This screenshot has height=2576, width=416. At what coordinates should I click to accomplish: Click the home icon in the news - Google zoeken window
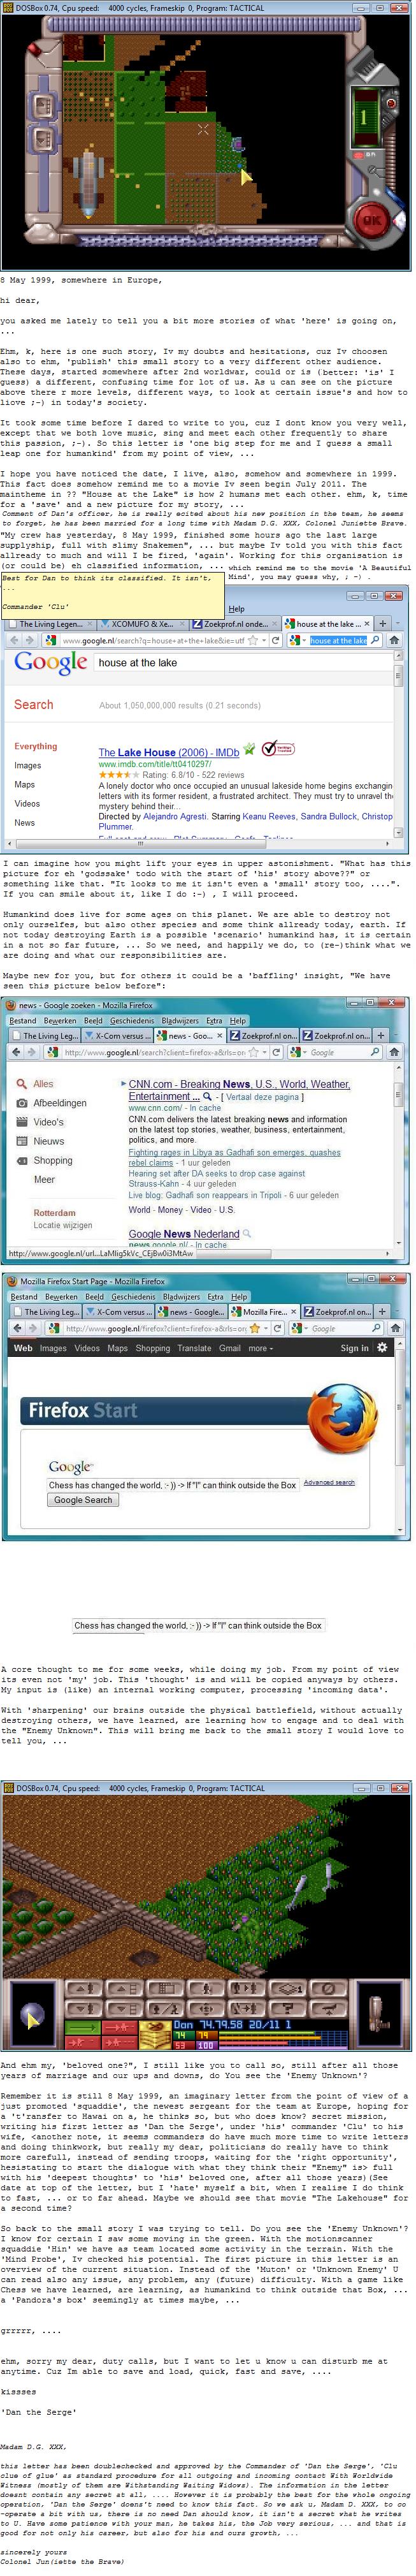[394, 1052]
